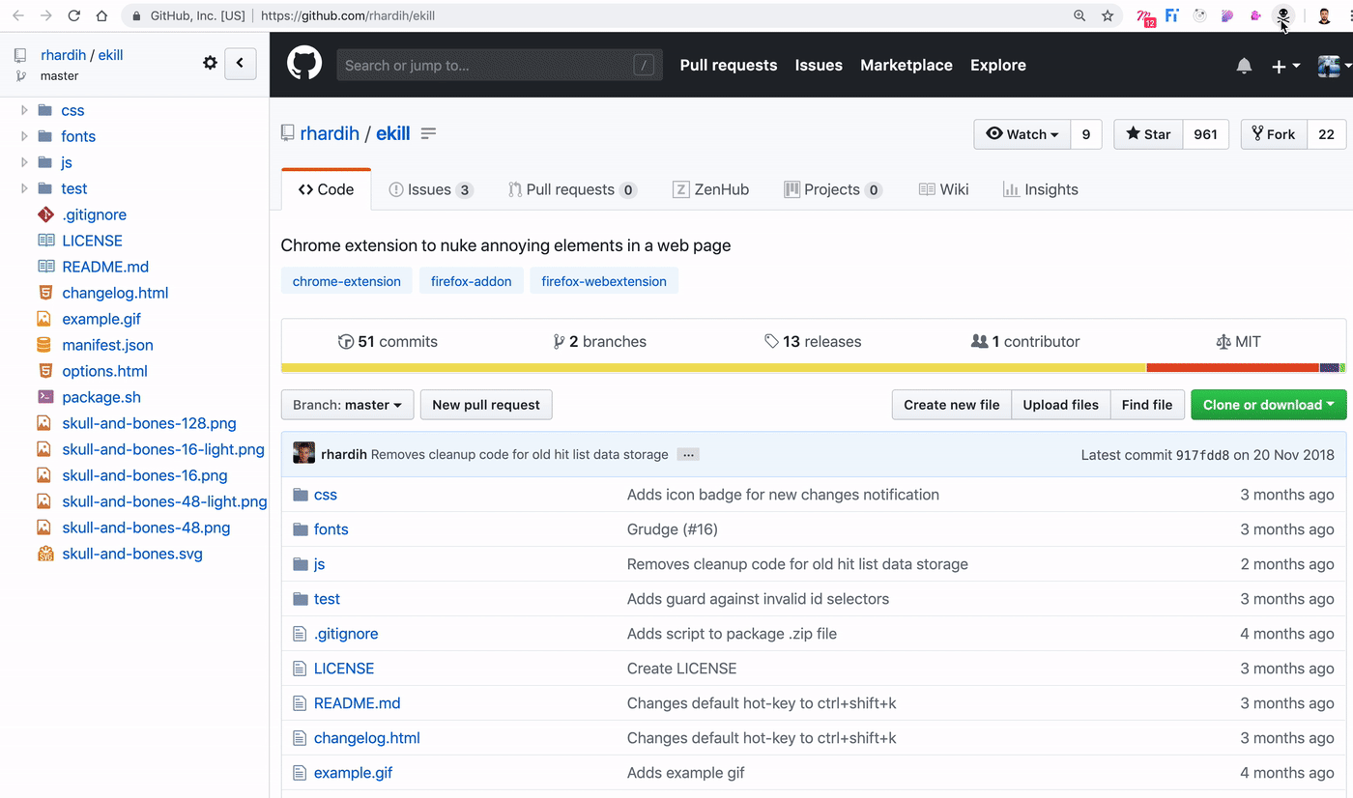
Task: Open skull-and-bones-128.png in sidebar
Action: (x=149, y=423)
